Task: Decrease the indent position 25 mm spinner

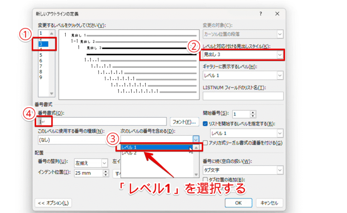Action: pyautogui.click(x=106, y=175)
